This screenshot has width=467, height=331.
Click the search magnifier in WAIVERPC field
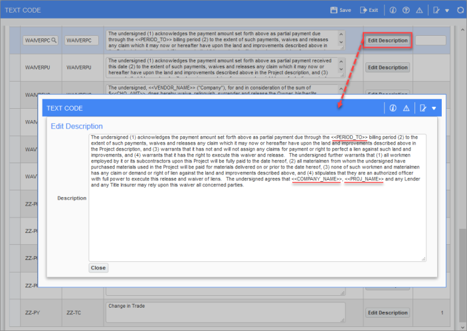[x=54, y=40]
